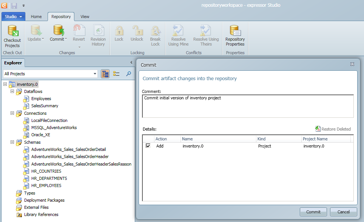Select the Employees dataflow
This screenshot has height=222, width=364.
[x=41, y=99]
